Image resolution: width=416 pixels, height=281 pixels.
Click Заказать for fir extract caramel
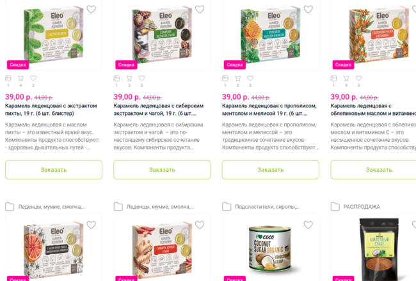54,170
